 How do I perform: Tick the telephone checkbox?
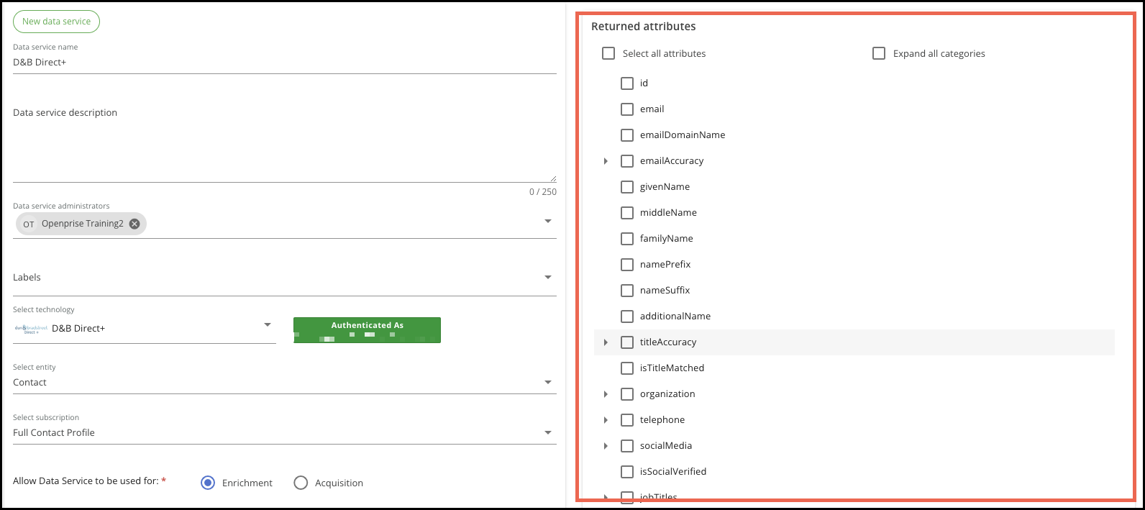(x=627, y=420)
